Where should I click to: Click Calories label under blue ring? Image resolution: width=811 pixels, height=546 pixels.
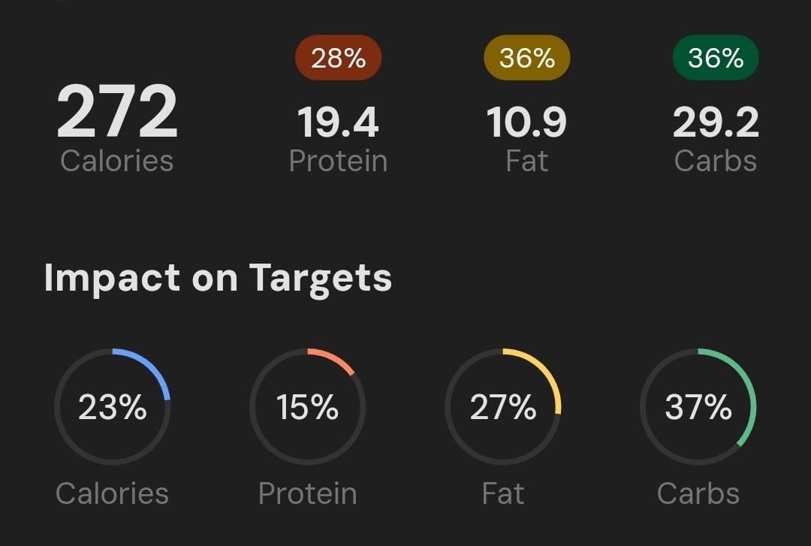(x=112, y=493)
